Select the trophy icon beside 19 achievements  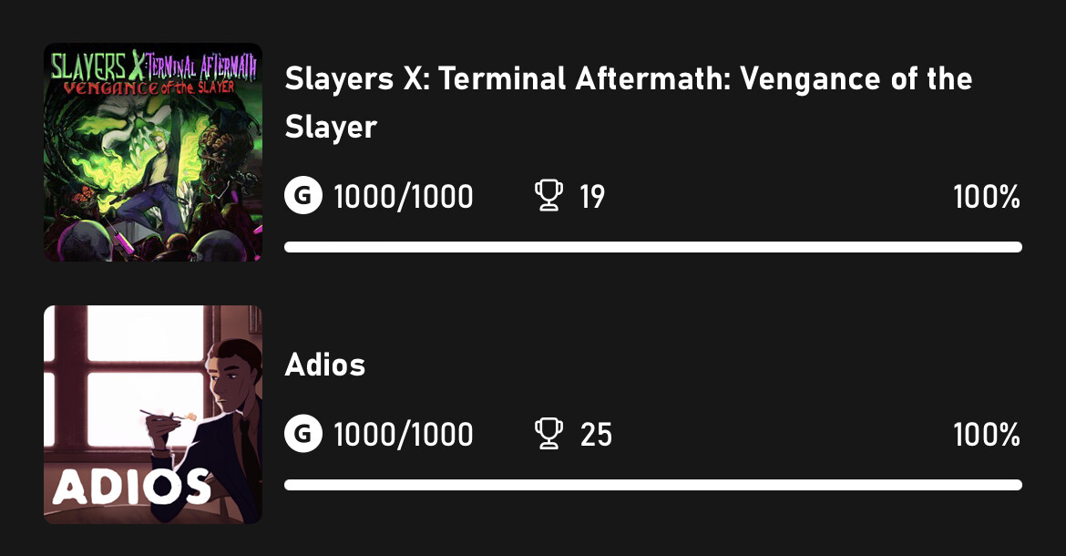coord(548,195)
